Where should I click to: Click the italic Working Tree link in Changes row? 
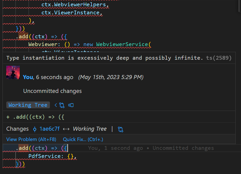click(x=90, y=129)
